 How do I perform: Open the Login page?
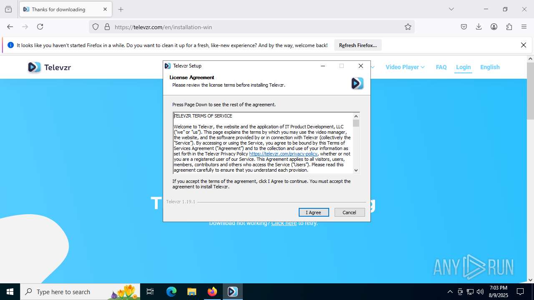(x=463, y=67)
